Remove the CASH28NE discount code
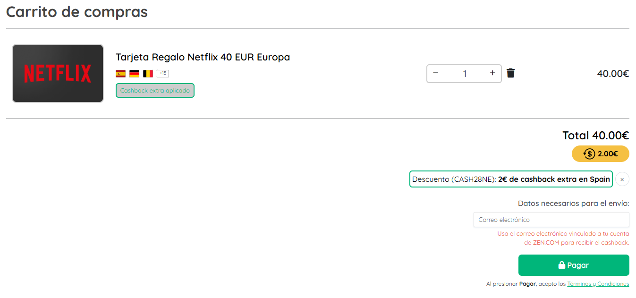Screen dimensions: 636x298 click(622, 179)
